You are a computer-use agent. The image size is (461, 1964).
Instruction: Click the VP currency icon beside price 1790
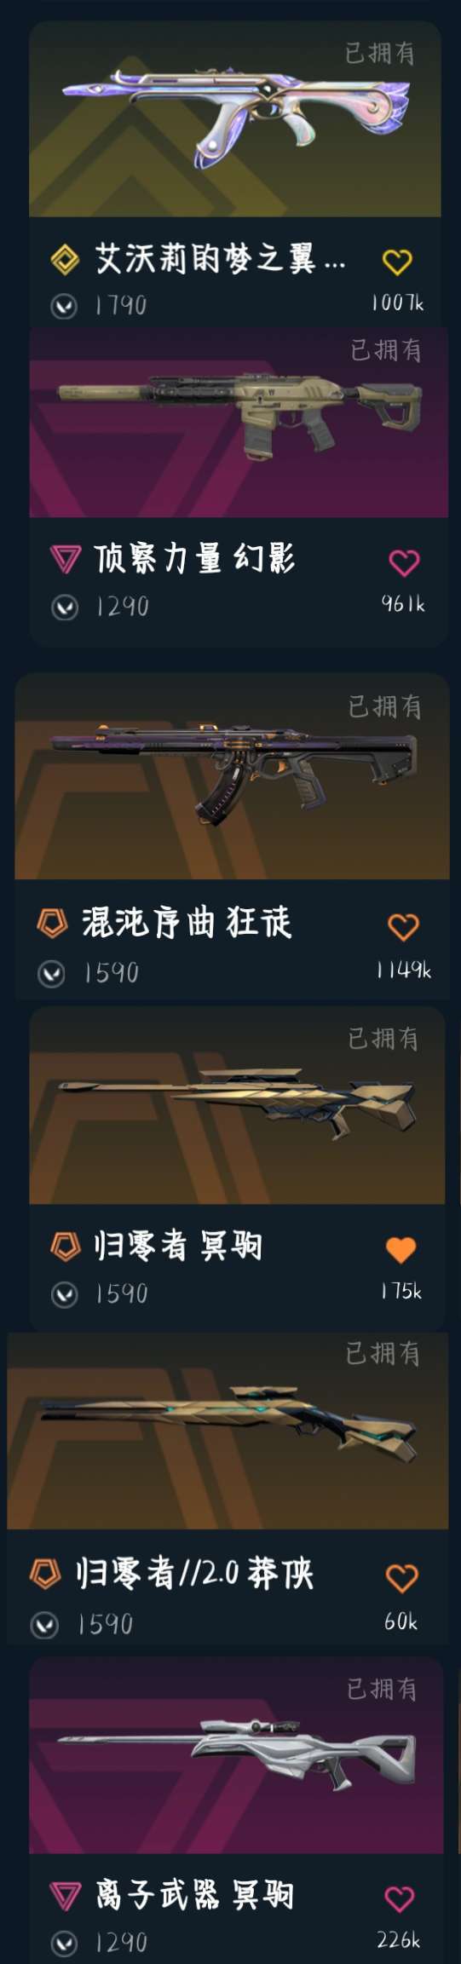64,307
